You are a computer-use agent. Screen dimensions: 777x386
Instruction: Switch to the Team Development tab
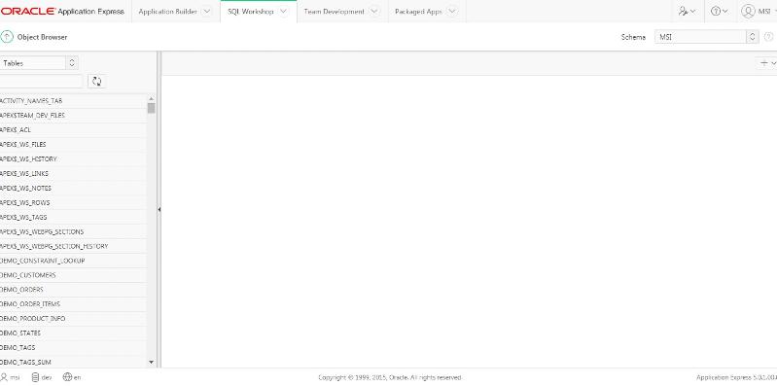334,11
